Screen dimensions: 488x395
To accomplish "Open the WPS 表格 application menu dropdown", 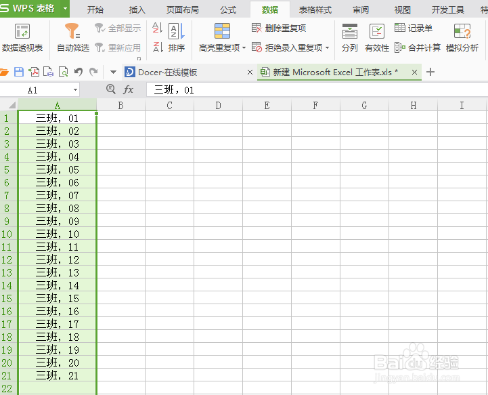I will (x=66, y=8).
